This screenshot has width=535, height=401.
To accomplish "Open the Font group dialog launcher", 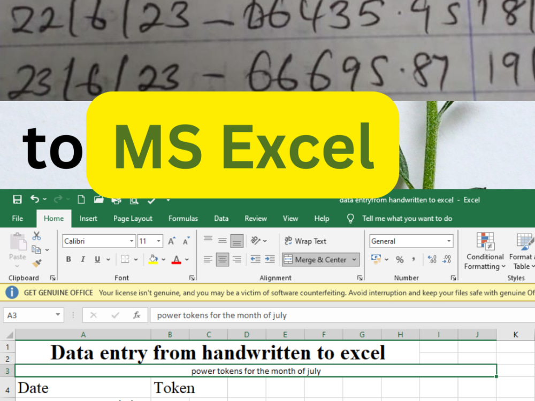I will tap(192, 277).
